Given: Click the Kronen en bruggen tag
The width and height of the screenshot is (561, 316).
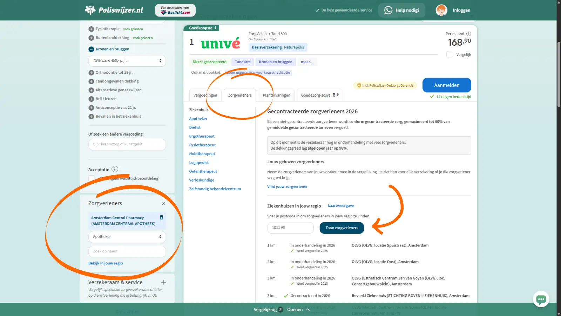Looking at the screenshot, I should pos(276,62).
